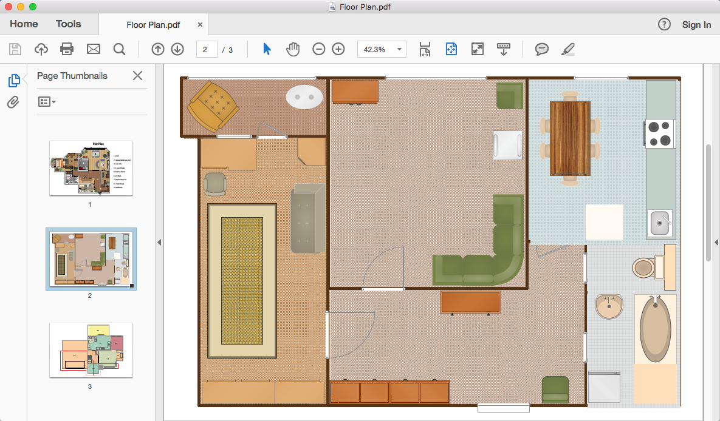Click the Sign In link

696,25
